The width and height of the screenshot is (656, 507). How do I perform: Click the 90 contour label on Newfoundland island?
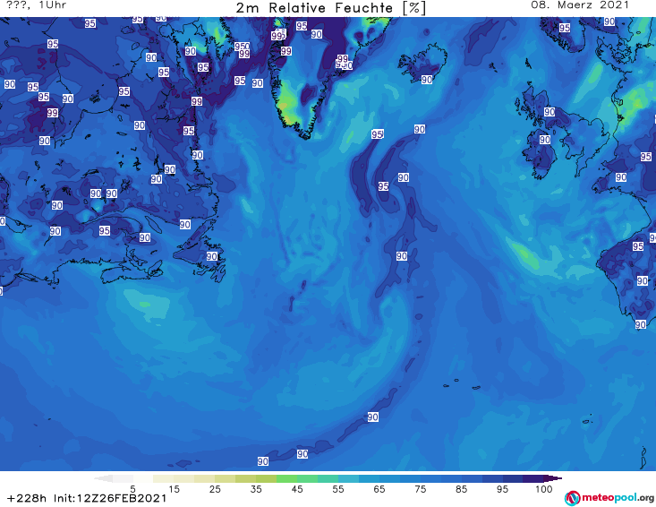(212, 256)
